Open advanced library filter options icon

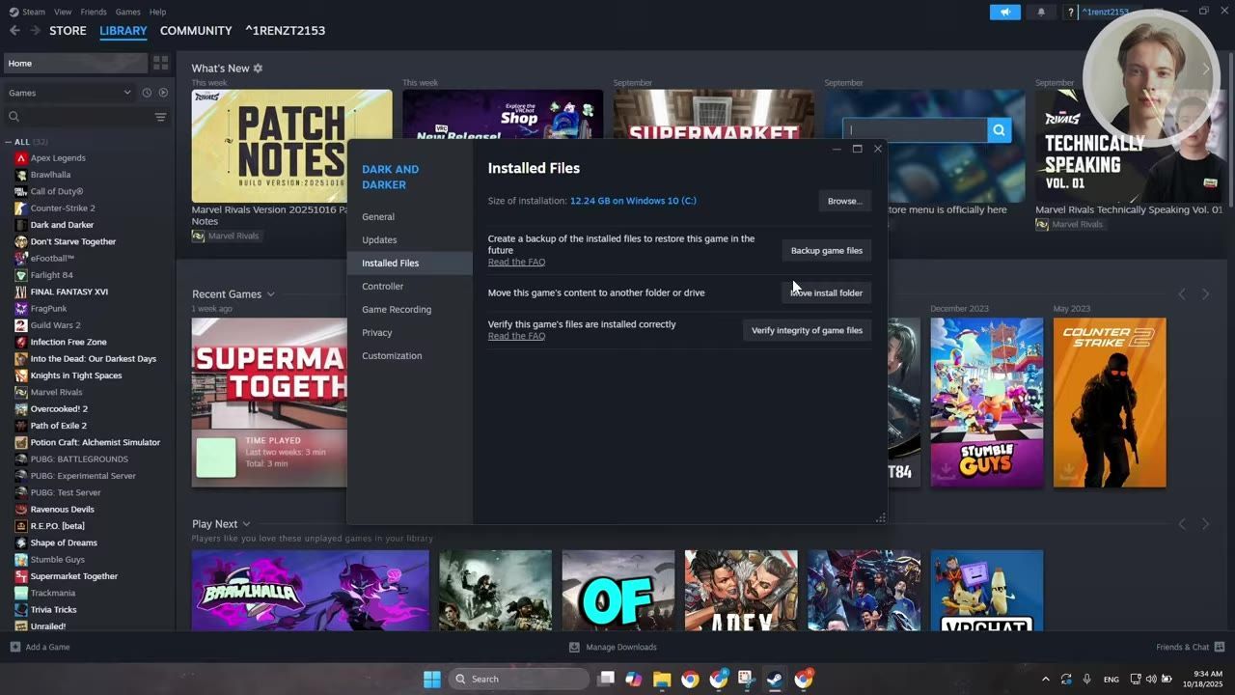[x=161, y=117]
